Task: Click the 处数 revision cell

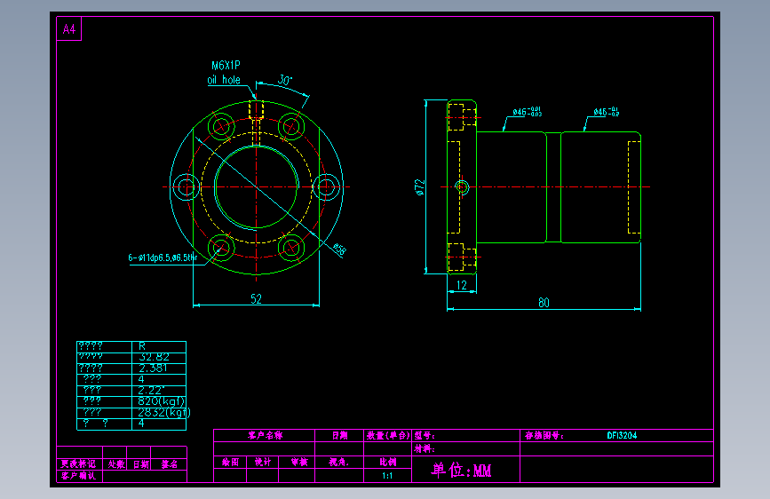Action: (116, 464)
